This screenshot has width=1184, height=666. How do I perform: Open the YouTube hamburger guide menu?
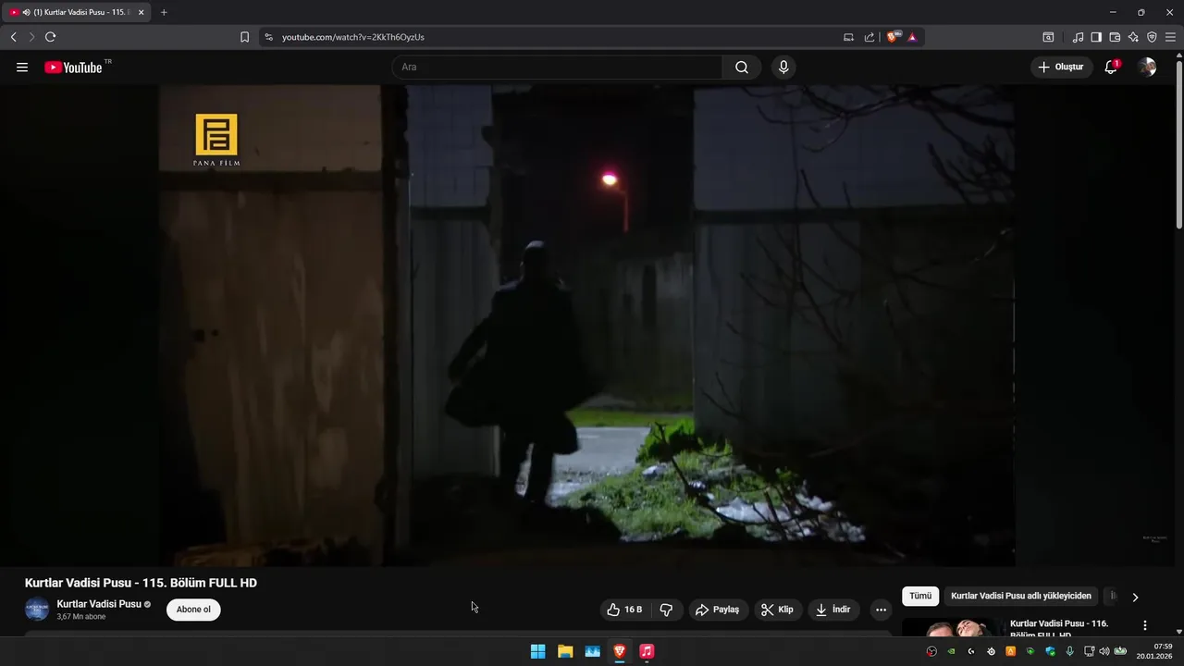pyautogui.click(x=22, y=68)
